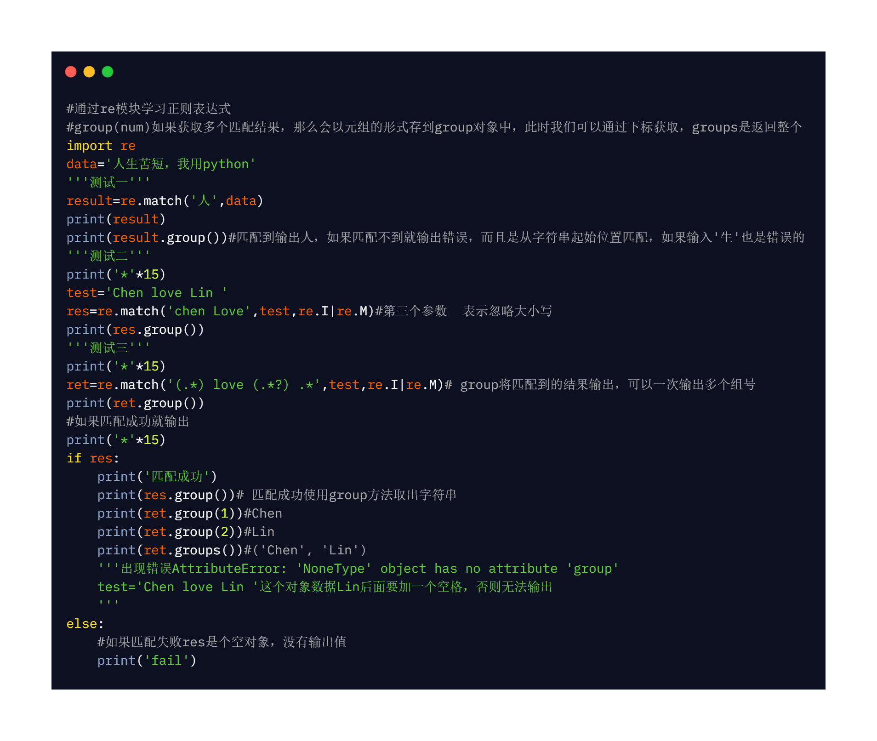The image size is (877, 741).
Task: Click the red close dot
Action: (71, 72)
